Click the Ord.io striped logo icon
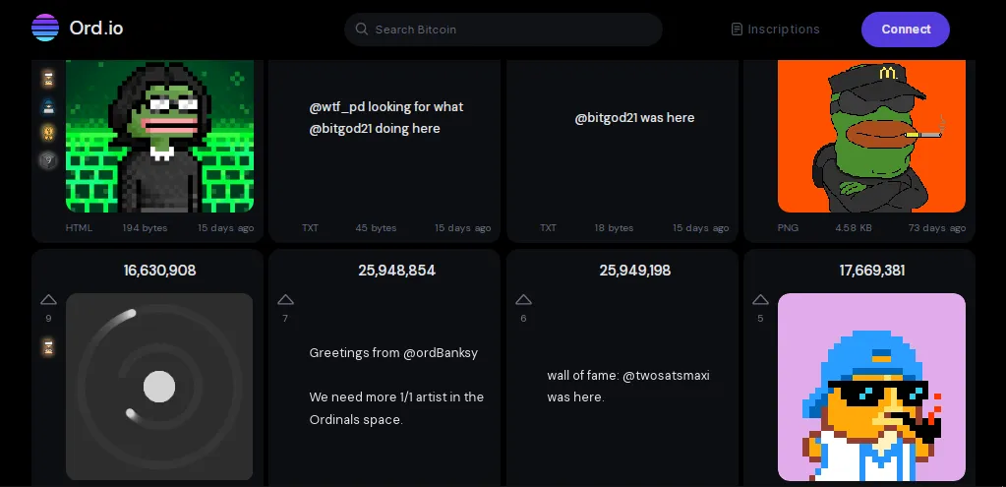This screenshot has width=1006, height=487. coord(45,29)
